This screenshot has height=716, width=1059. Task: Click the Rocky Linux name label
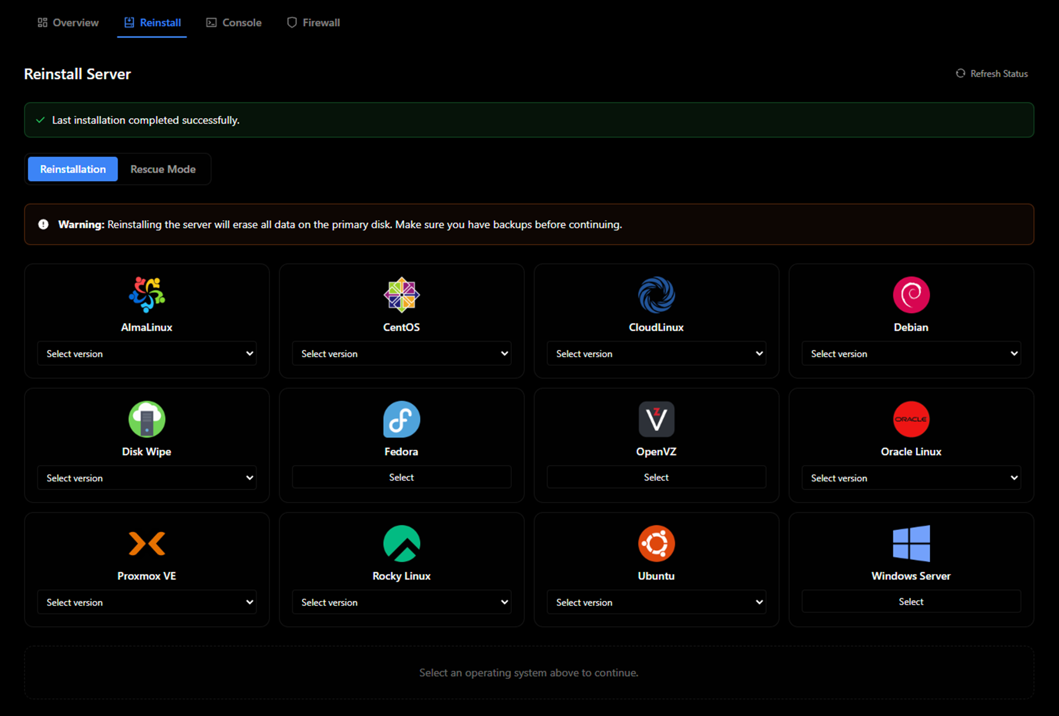pyautogui.click(x=401, y=576)
